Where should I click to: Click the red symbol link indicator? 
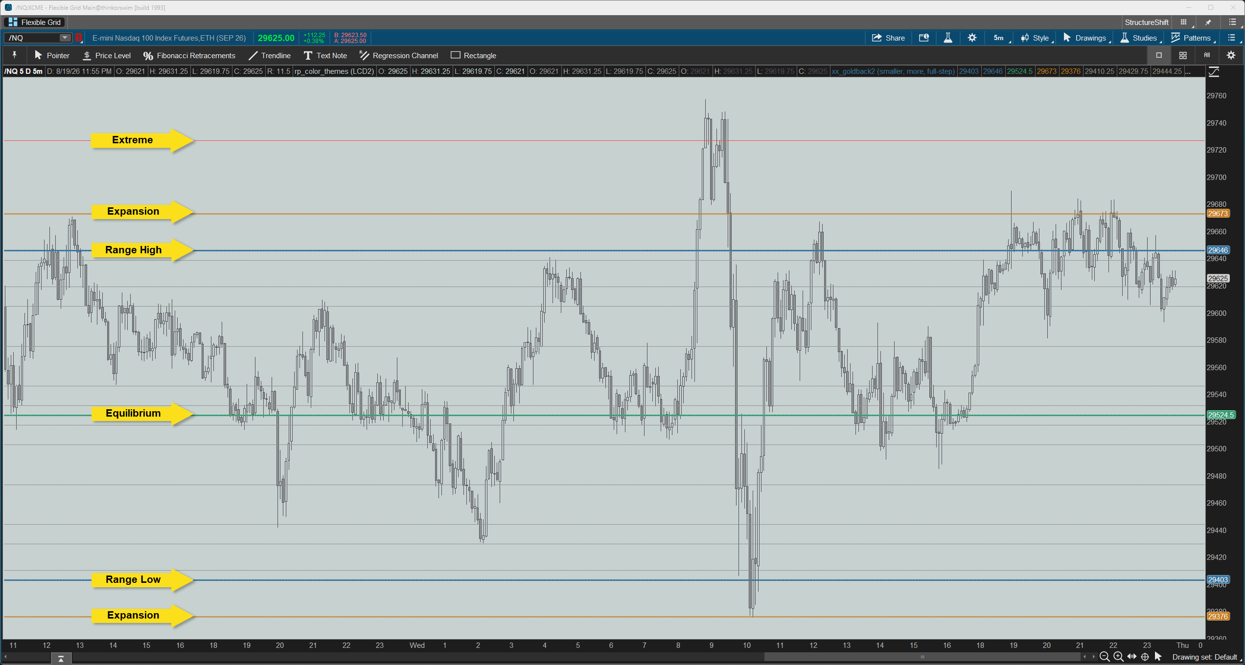tap(78, 38)
